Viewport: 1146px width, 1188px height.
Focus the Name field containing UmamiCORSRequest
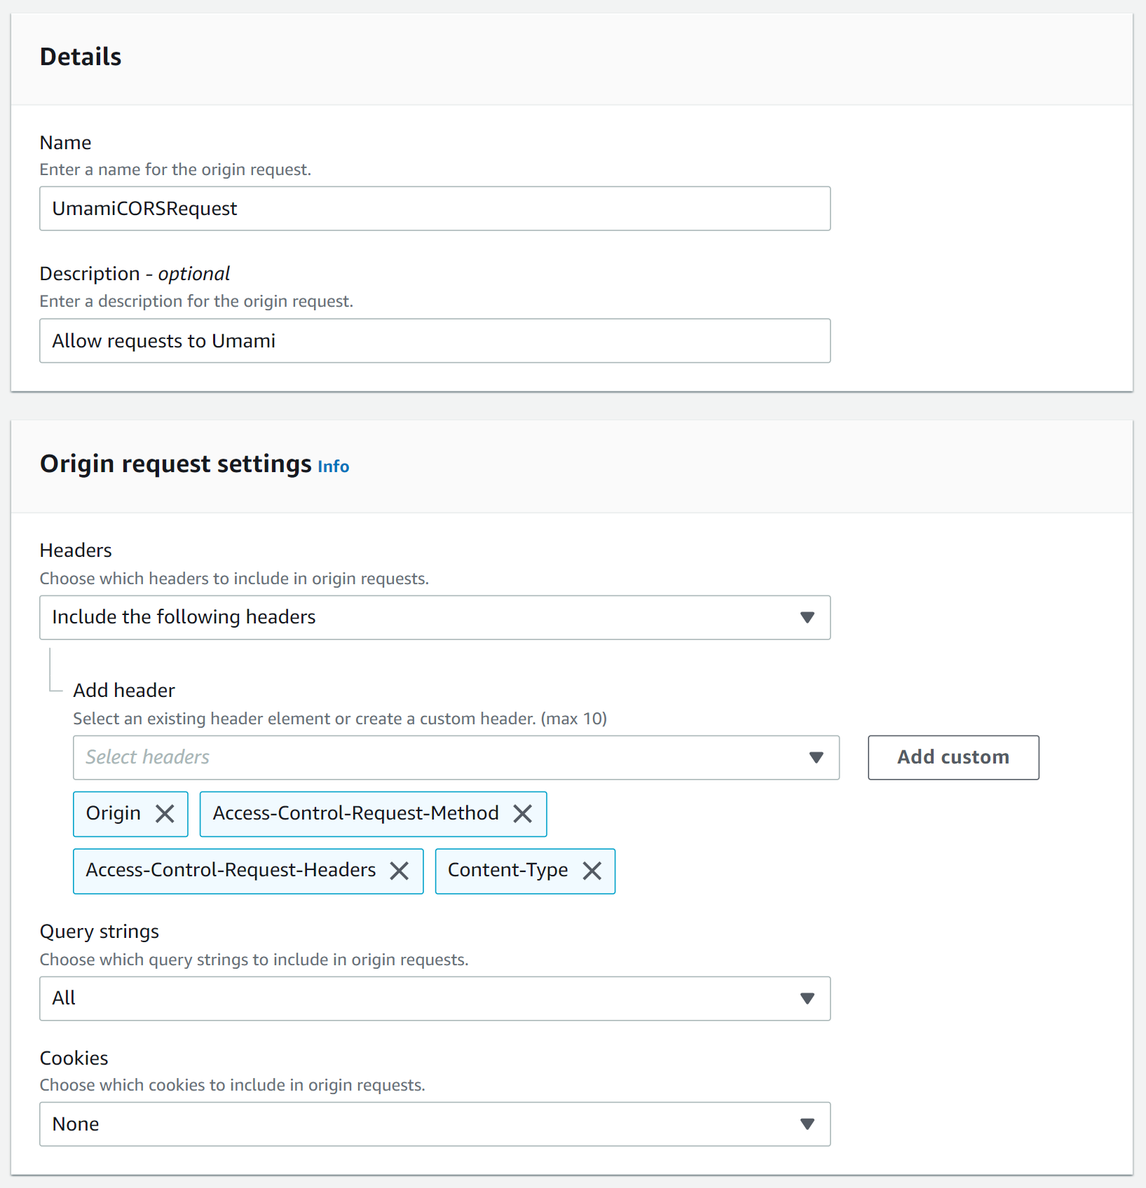point(435,209)
